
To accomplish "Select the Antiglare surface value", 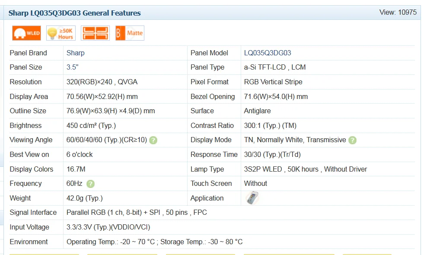I will [x=257, y=111].
